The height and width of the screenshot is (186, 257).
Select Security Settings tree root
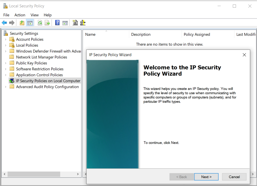24,33
